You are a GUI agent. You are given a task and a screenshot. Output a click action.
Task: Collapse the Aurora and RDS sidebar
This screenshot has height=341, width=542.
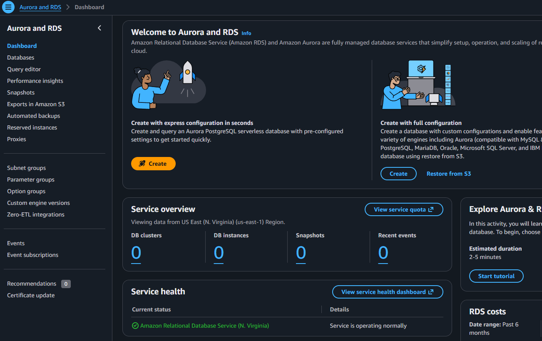point(99,28)
